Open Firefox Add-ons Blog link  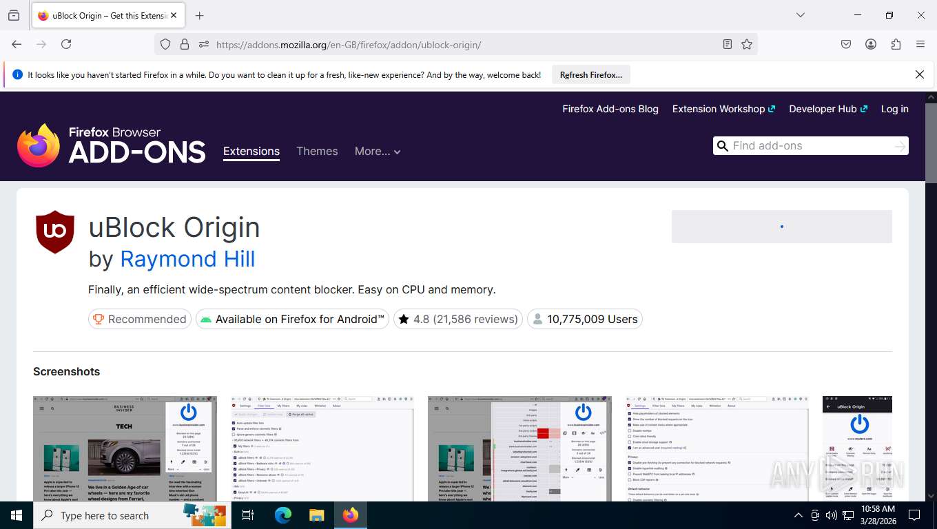610,109
